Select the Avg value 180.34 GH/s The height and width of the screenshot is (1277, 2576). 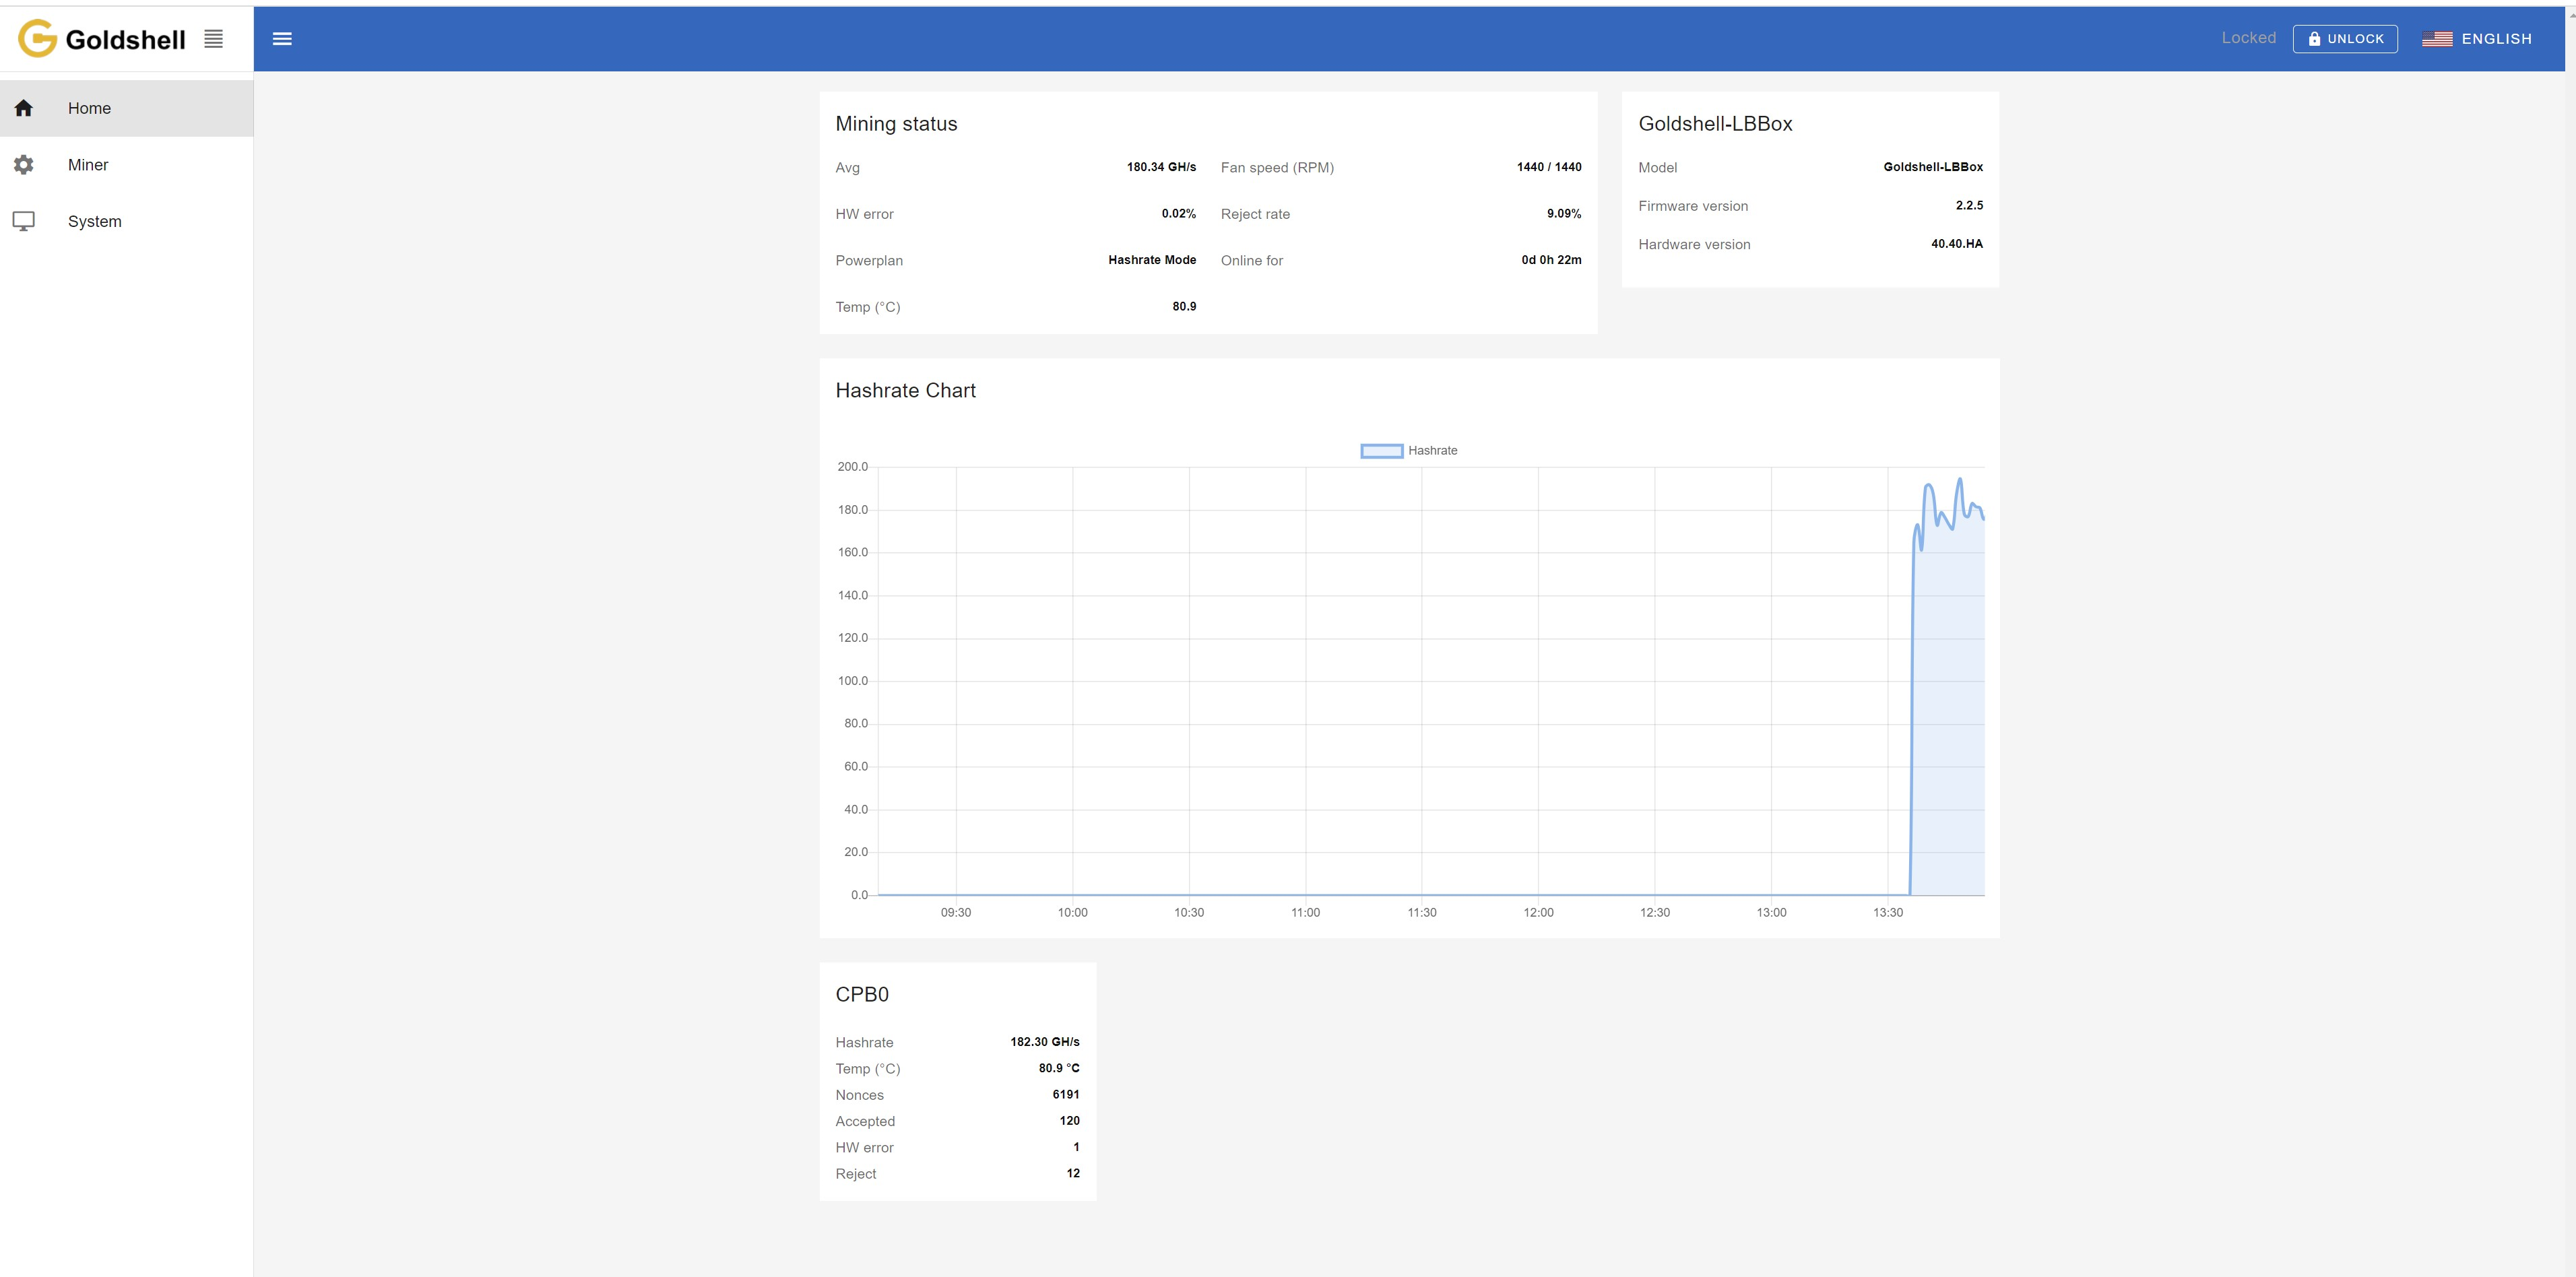(1161, 167)
